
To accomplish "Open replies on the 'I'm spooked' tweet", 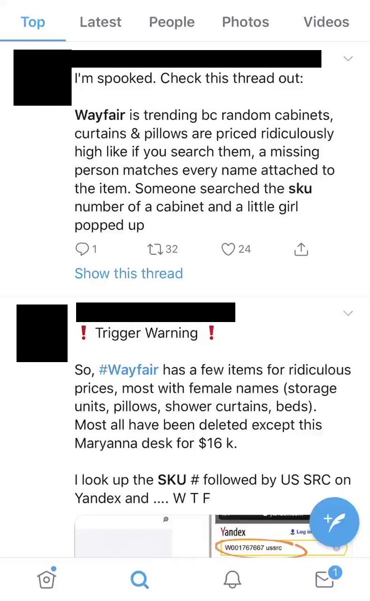I will click(85, 249).
